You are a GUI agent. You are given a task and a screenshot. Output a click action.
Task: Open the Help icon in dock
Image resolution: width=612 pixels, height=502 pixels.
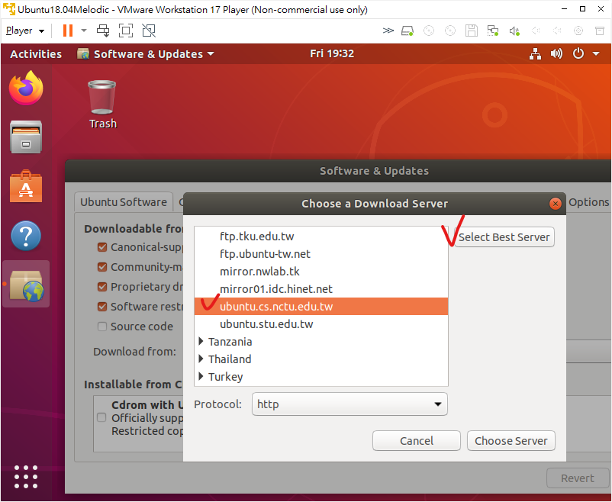(x=26, y=236)
